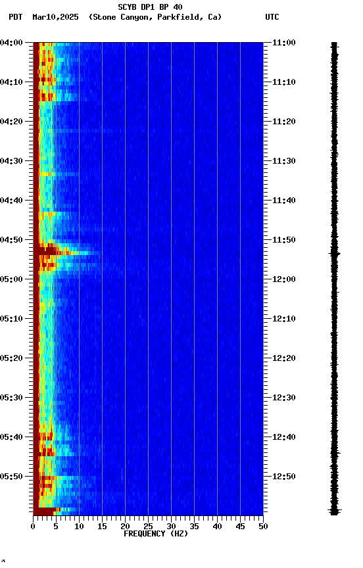Click the FREQUENCY (HZ) axis label
Image resolution: width=363 pixels, height=568 pixels.
156,534
